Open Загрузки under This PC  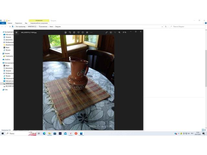(x=7, y=71)
